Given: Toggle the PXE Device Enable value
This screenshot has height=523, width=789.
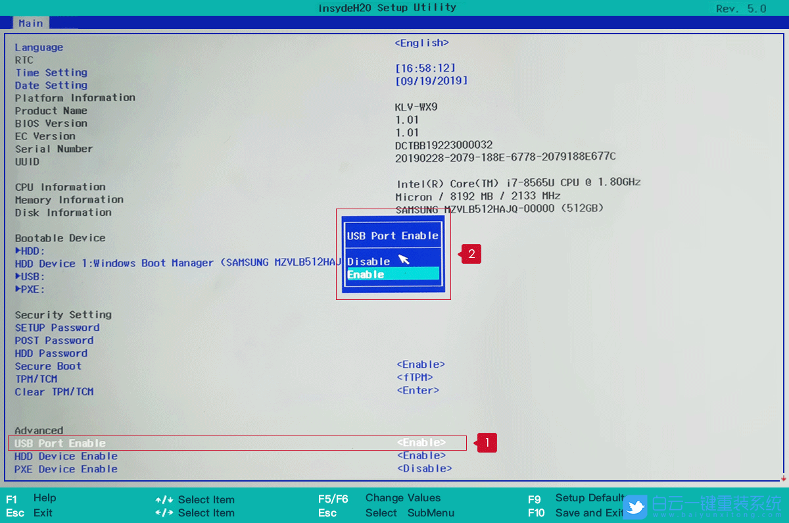Looking at the screenshot, I should [424, 468].
